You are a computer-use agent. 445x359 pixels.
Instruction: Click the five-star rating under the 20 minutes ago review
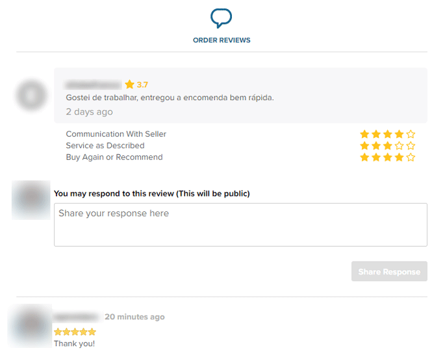(x=75, y=332)
